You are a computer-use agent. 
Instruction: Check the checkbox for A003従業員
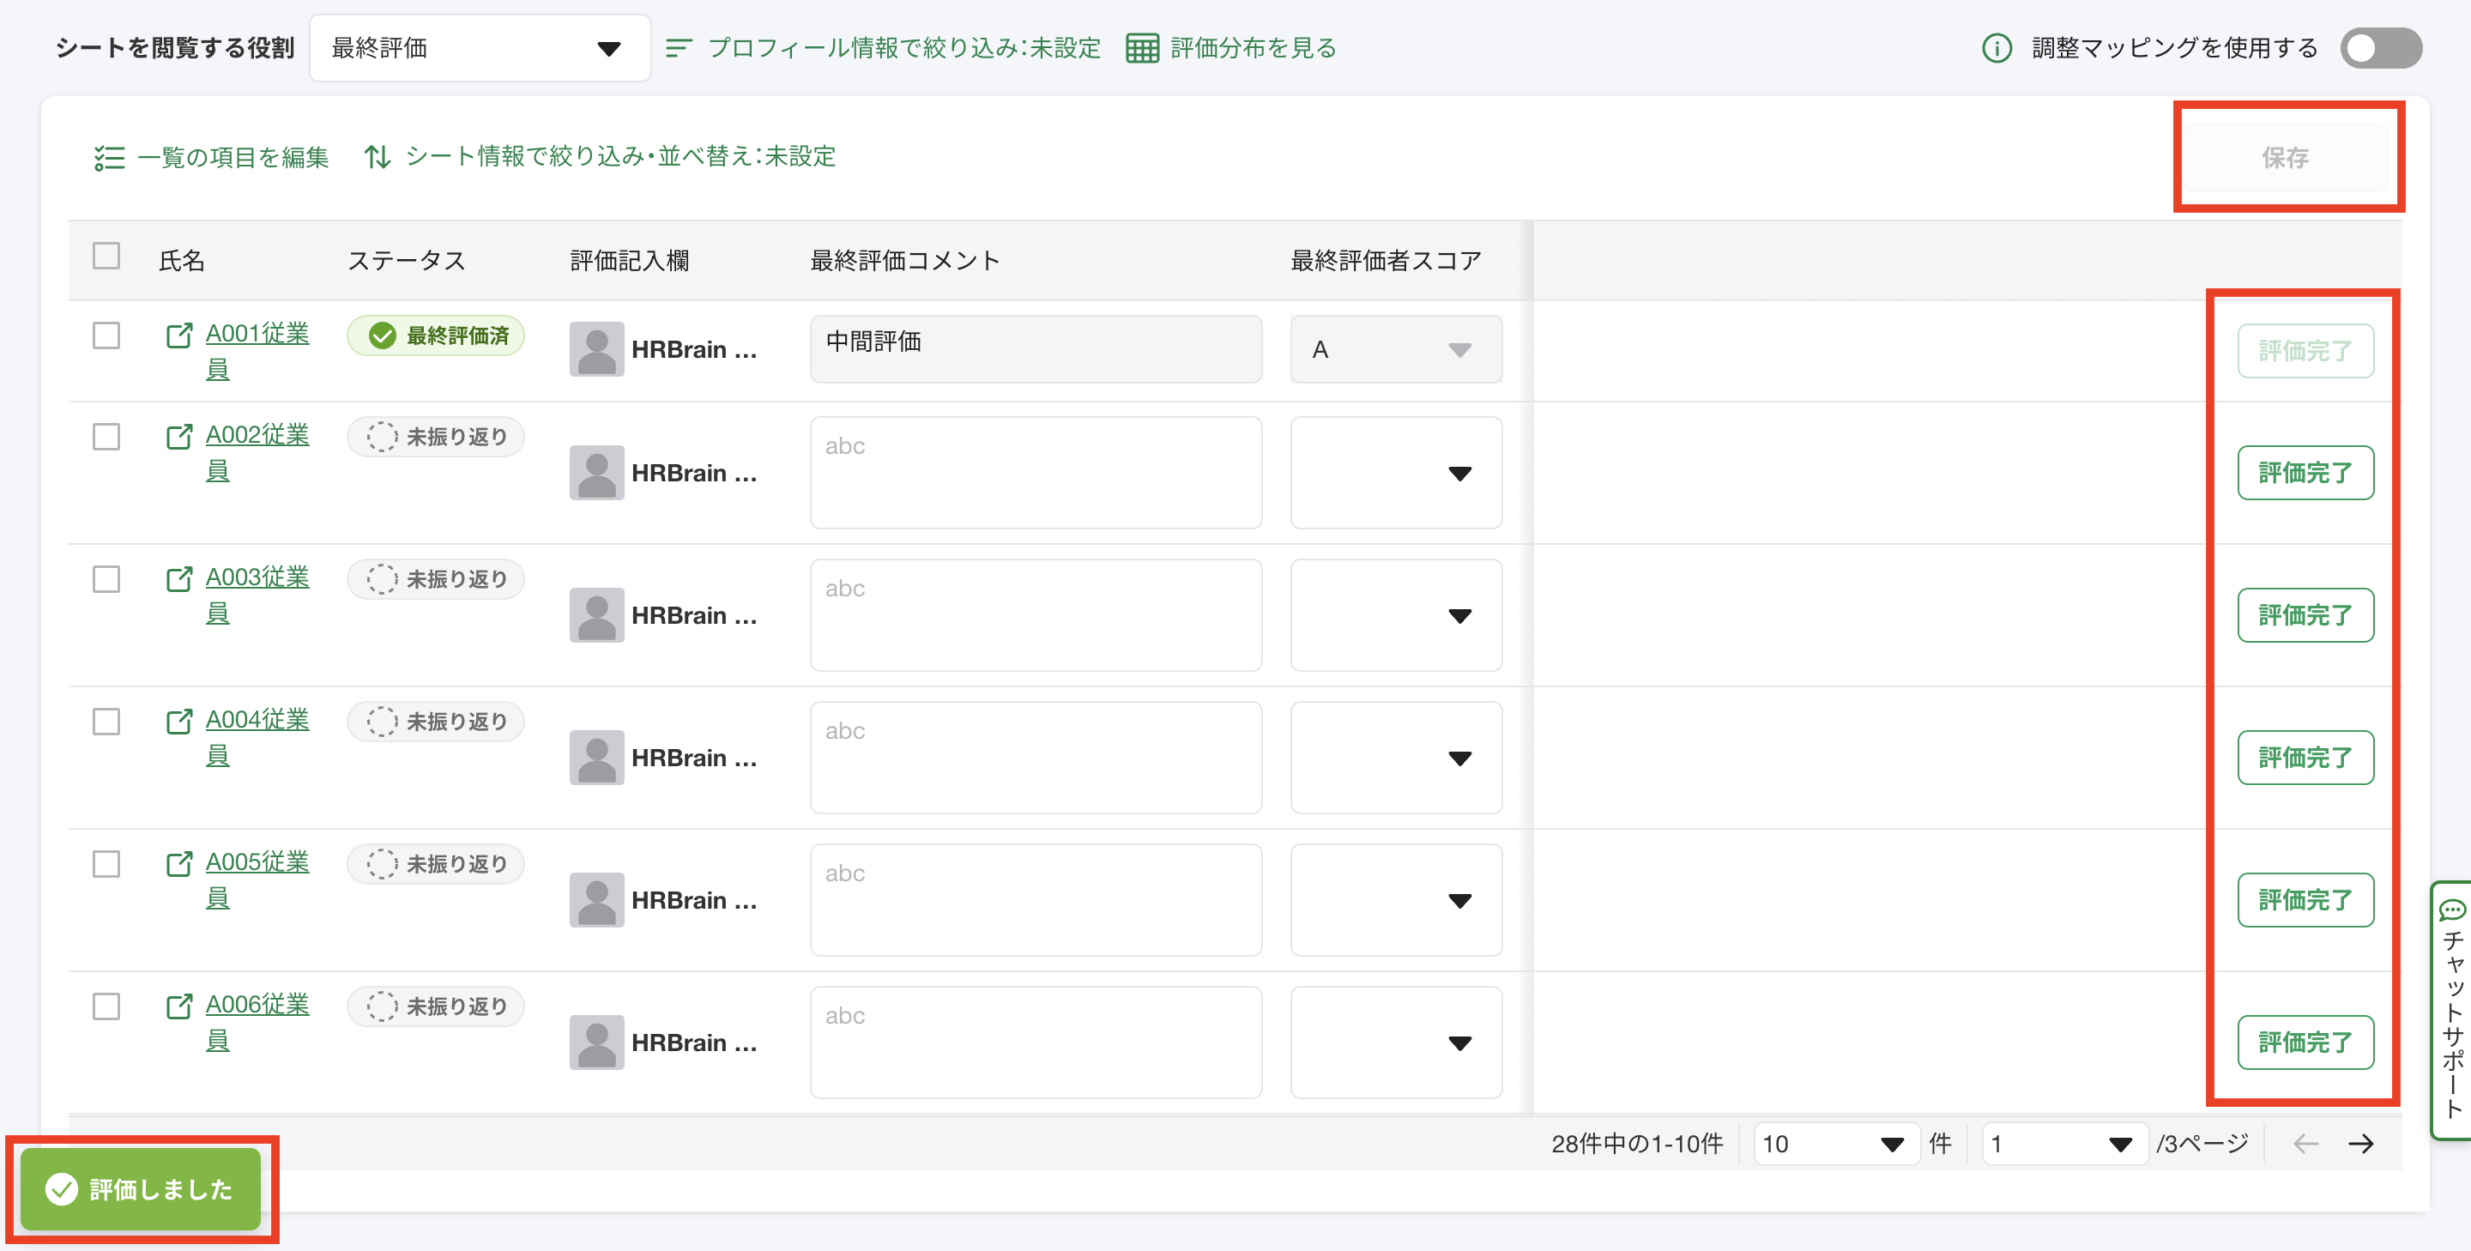pos(106,579)
